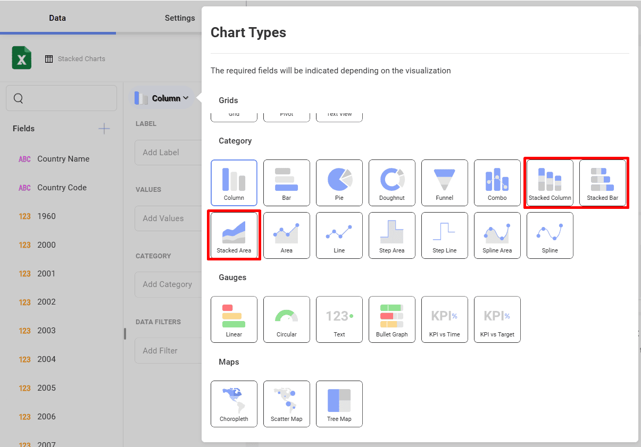Click the Add Label placeholder
Screen dimensions: 641x447
tap(168, 153)
